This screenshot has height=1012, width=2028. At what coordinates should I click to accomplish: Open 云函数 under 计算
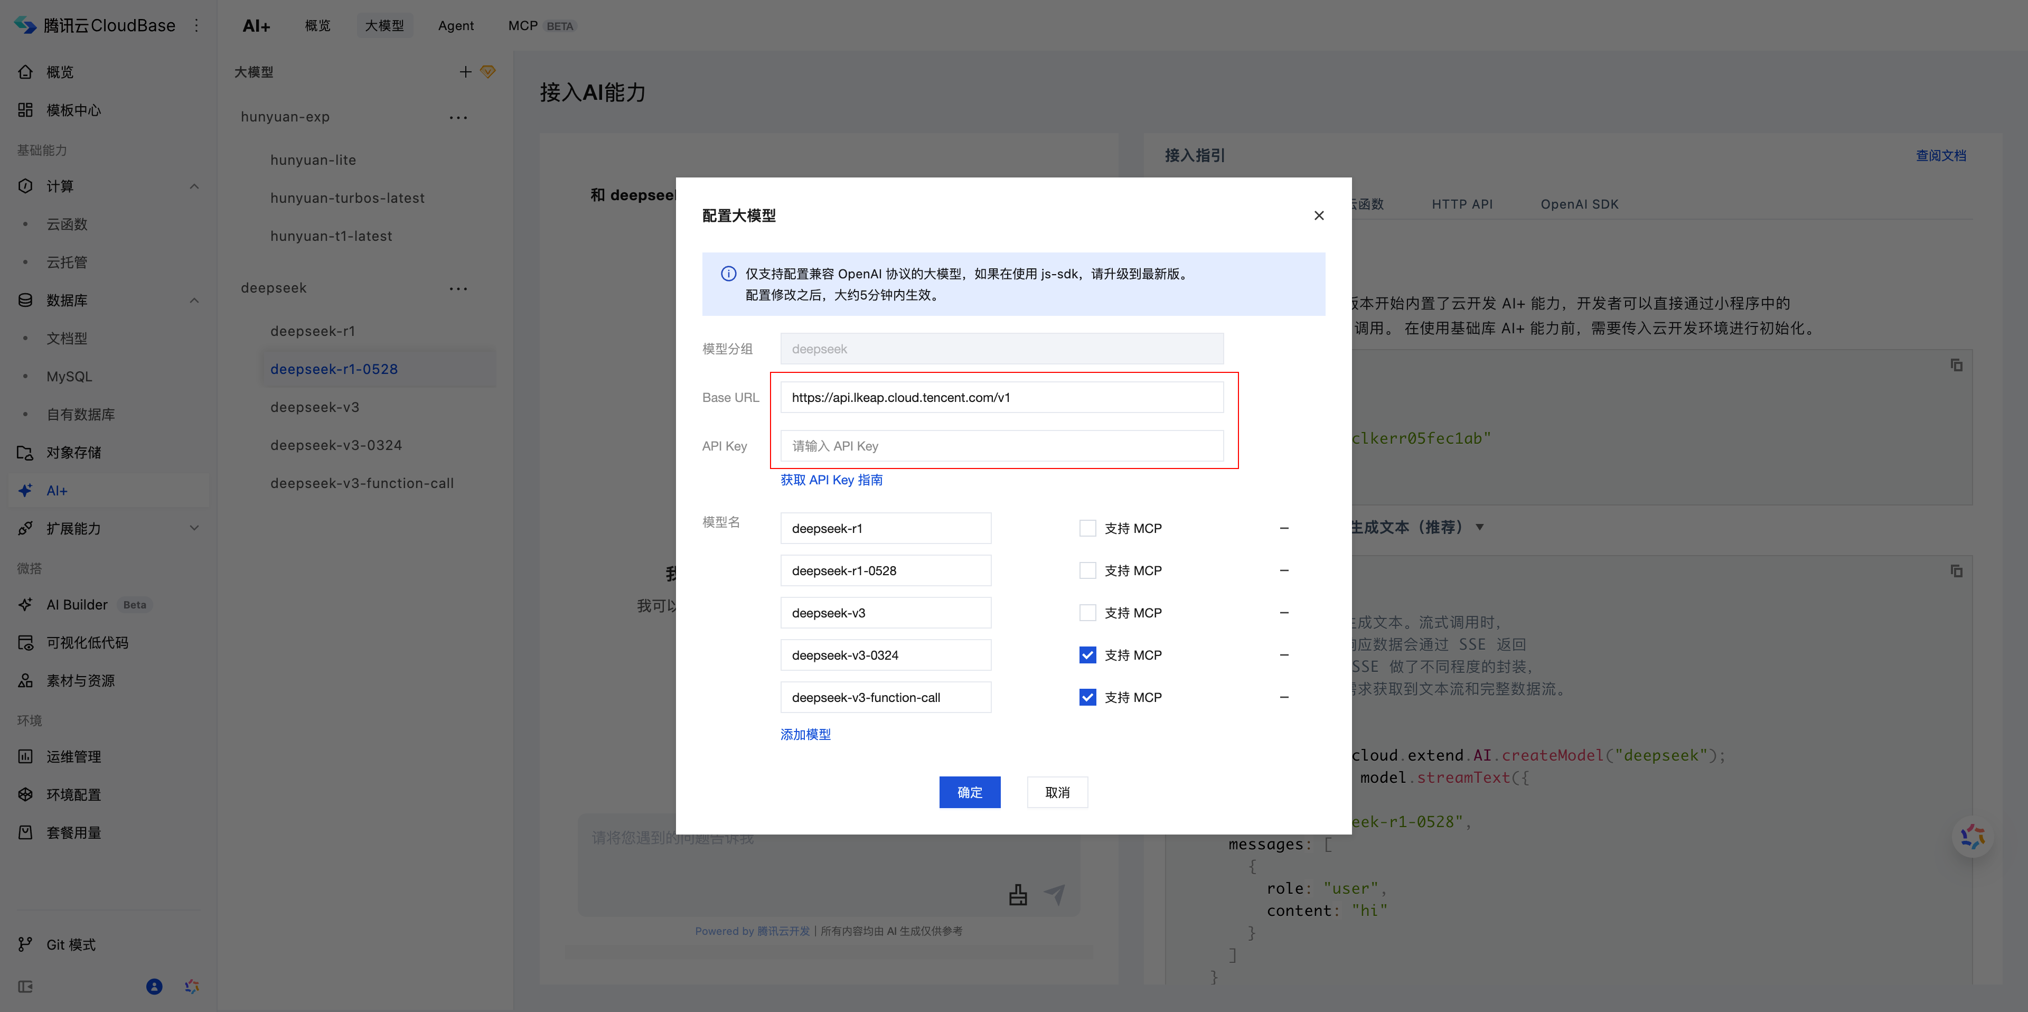[67, 224]
